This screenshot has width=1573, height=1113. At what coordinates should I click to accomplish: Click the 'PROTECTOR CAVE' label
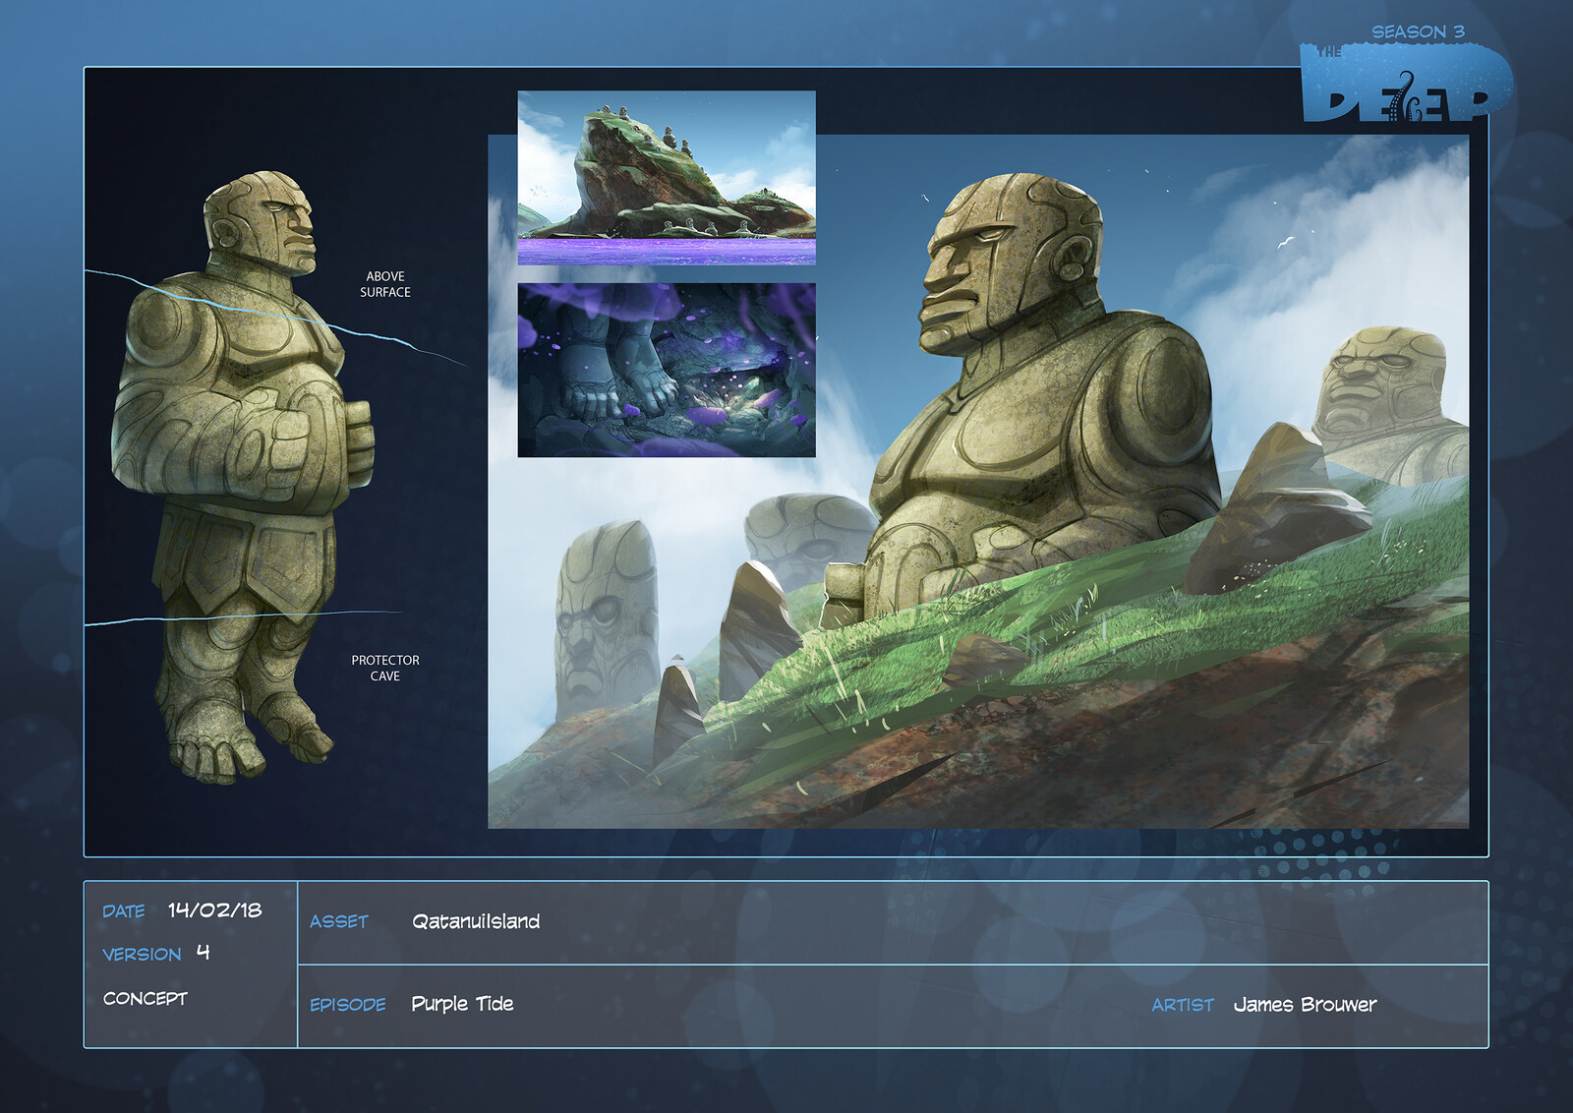pyautogui.click(x=385, y=668)
